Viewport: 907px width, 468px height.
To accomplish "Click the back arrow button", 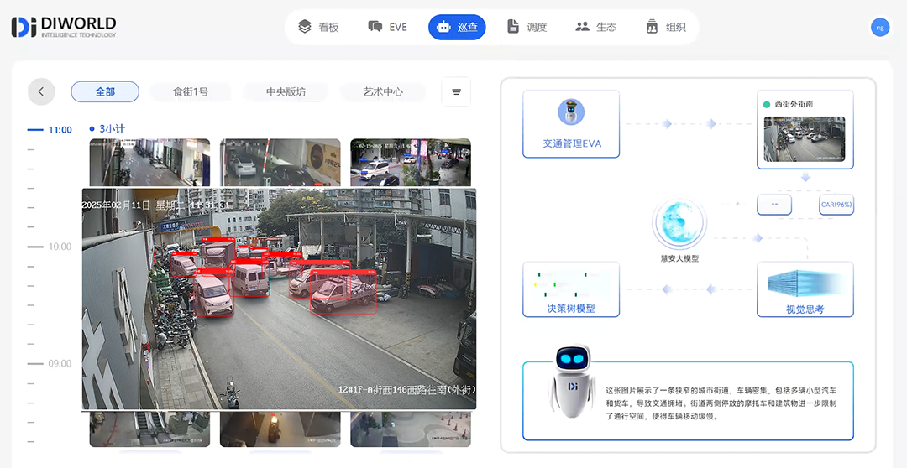I will (x=41, y=91).
